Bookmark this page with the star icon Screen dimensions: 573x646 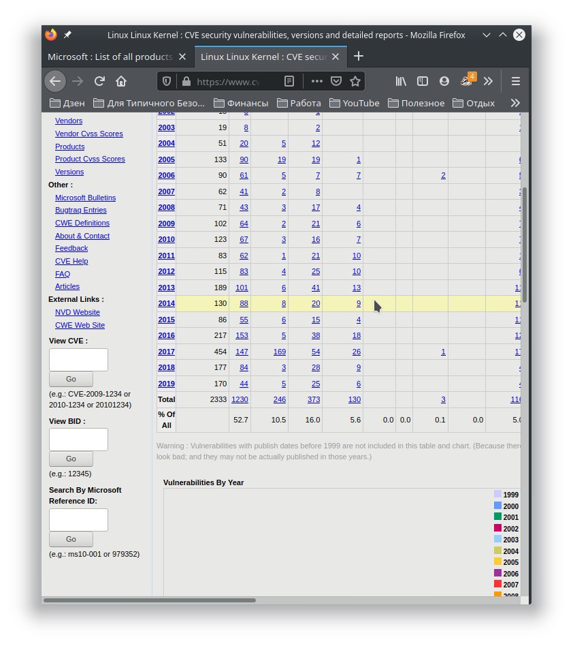pyautogui.click(x=355, y=81)
